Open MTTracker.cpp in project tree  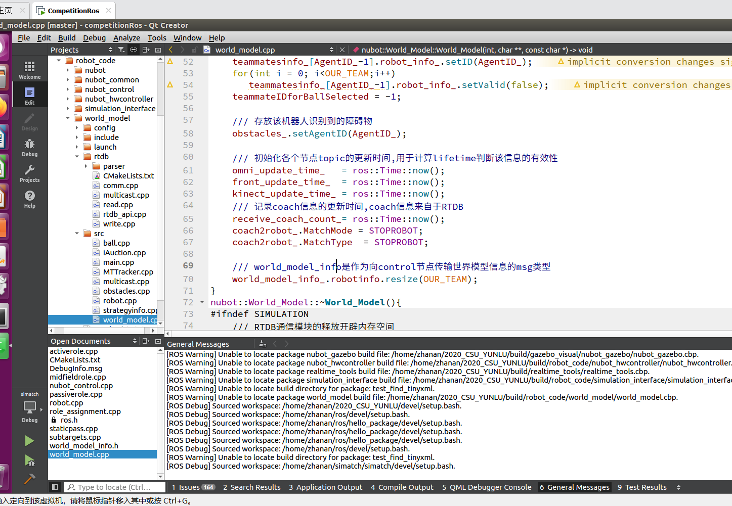(x=128, y=272)
